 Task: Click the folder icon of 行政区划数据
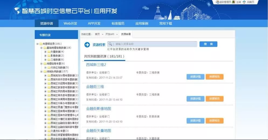[x=49, y=67]
